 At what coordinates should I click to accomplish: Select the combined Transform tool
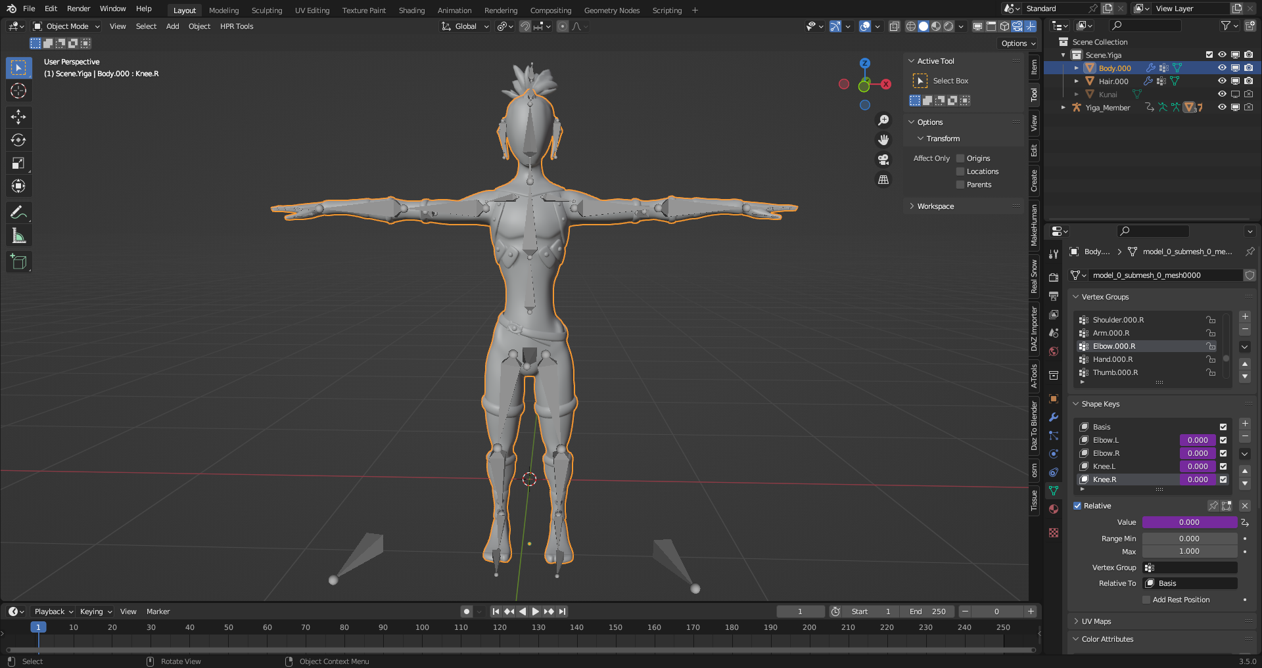[x=18, y=186]
